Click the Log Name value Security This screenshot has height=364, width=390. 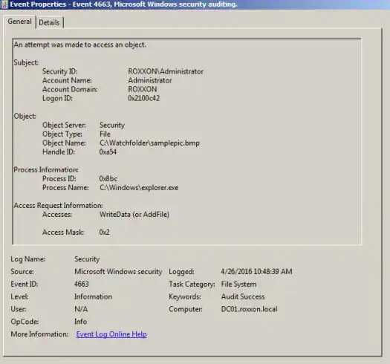click(x=87, y=259)
